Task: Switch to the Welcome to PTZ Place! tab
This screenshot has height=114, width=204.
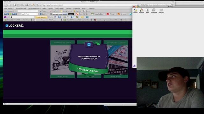Action: (48, 20)
